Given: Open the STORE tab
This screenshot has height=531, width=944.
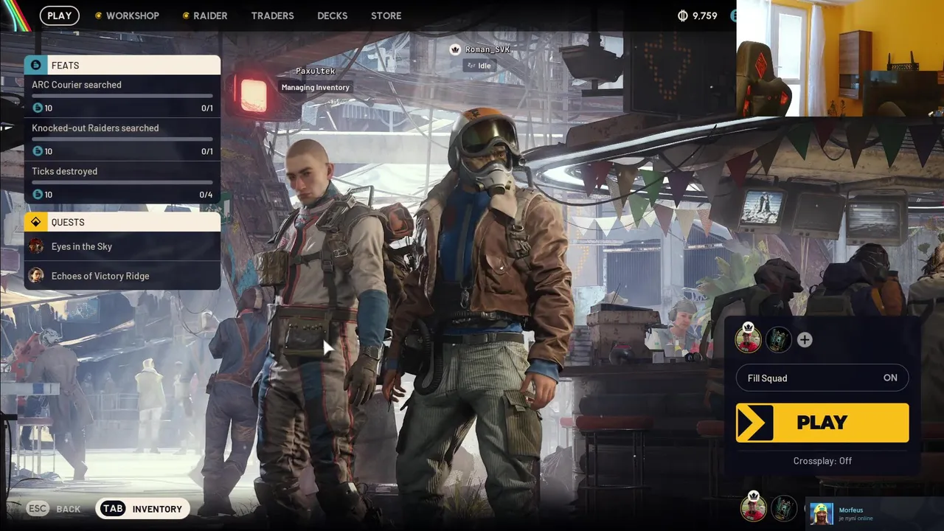Looking at the screenshot, I should (386, 15).
